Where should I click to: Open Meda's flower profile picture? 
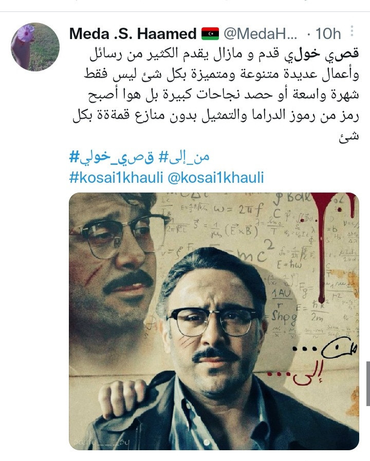[35, 47]
